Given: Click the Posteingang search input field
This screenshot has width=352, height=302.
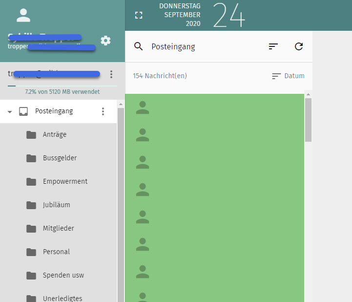Looking at the screenshot, I should [205, 46].
